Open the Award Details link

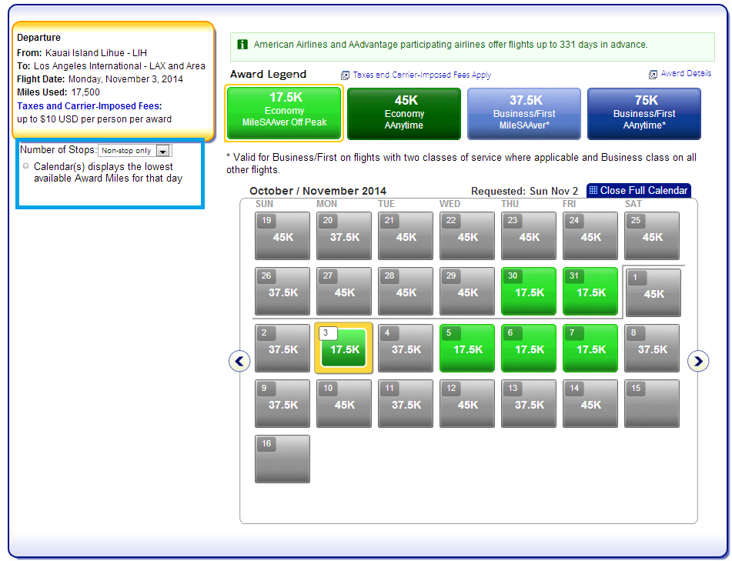pos(686,73)
